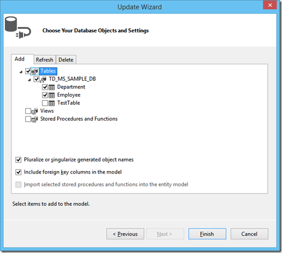Image resolution: width=282 pixels, height=253 pixels.
Task: Switch to the Refresh tab
Action: [44, 60]
